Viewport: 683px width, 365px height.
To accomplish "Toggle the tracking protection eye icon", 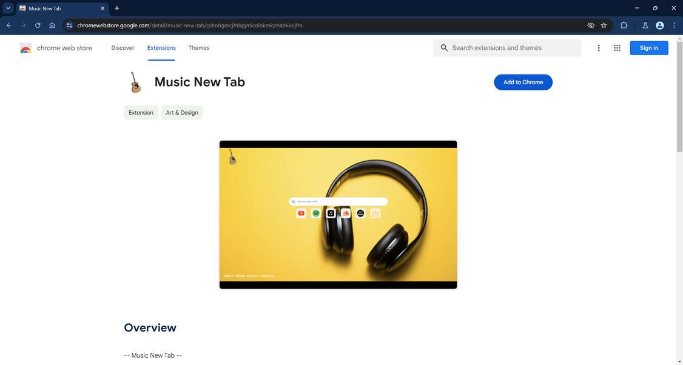I will pos(590,25).
